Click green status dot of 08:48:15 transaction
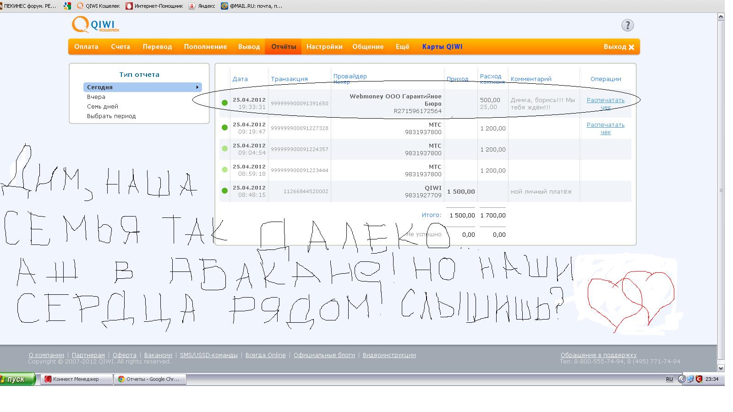This screenshot has width=733, height=412. pyautogui.click(x=224, y=191)
